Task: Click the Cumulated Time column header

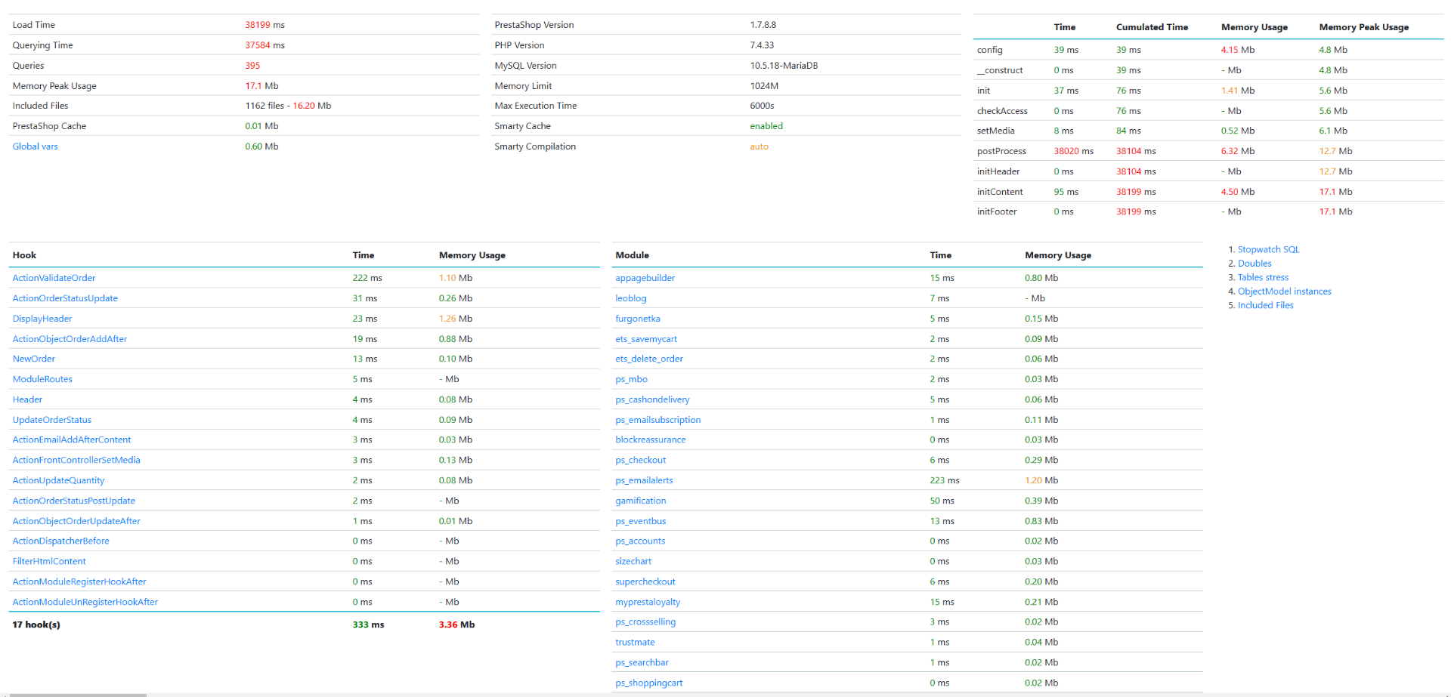Action: tap(1152, 27)
